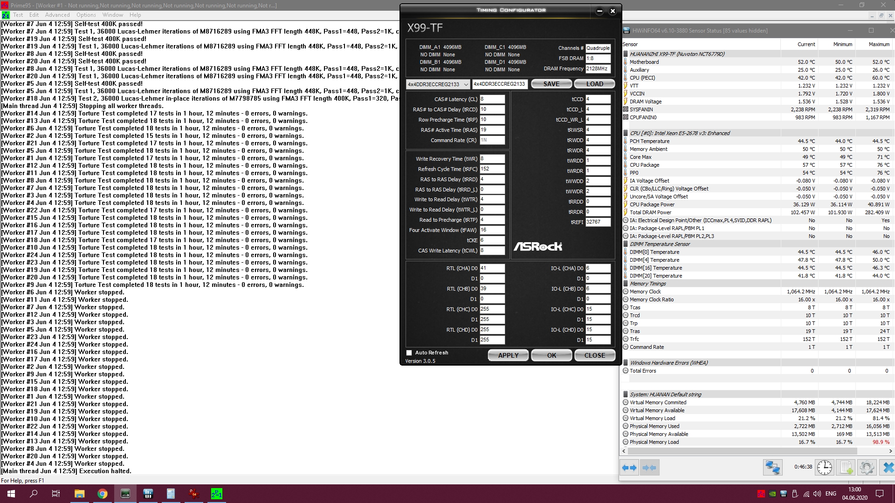Open the Options menu in Prime95
895x503 pixels.
tap(86, 15)
